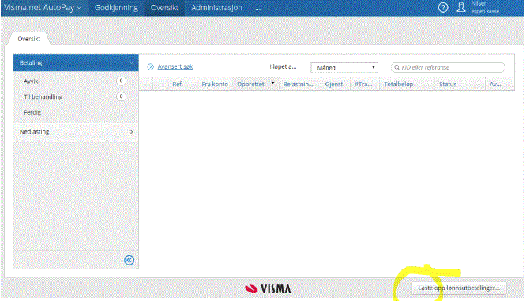Open the Oversikt menu in top bar
Viewport: 526px width, 301px height.
coord(164,8)
